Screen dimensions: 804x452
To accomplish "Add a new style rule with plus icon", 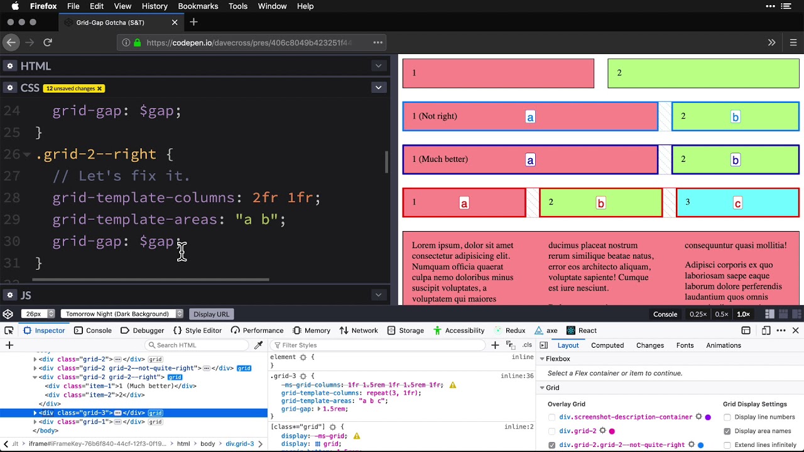I will [495, 345].
